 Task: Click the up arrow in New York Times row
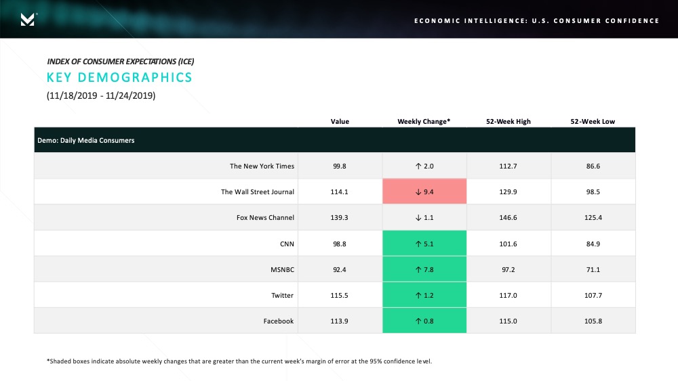pos(418,166)
